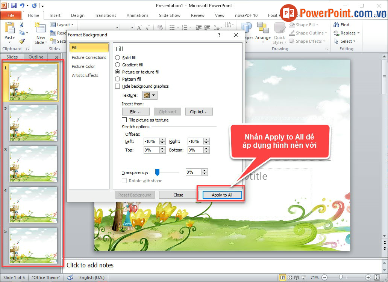The width and height of the screenshot is (388, 282).
Task: Click the Save icon in Quick Access Toolbar
Action: 14,6
